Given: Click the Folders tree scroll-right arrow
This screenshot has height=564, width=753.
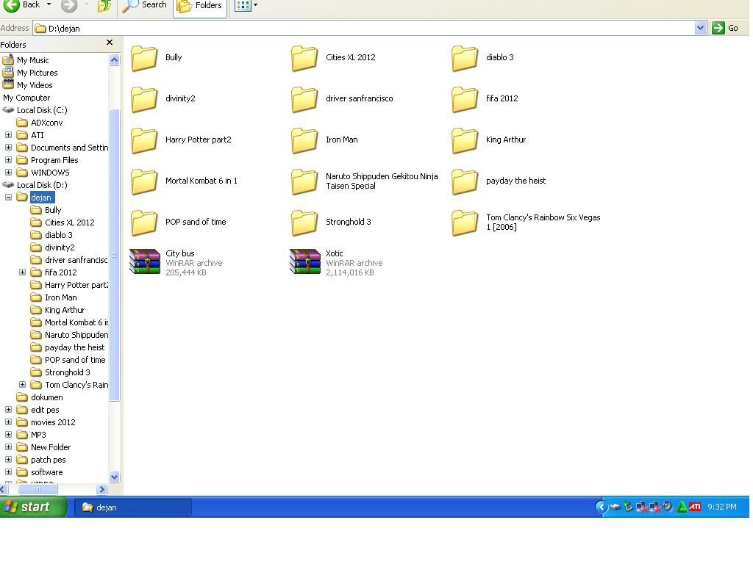Looking at the screenshot, I should click(101, 490).
